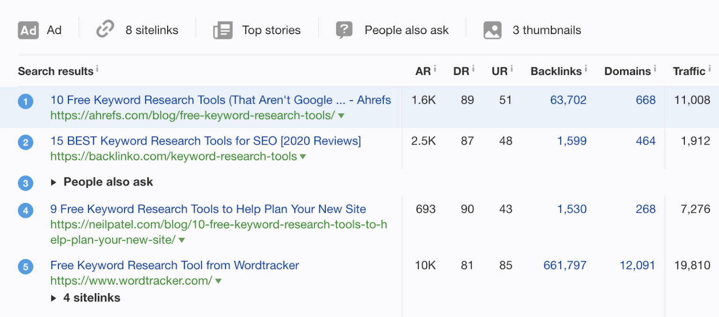
Task: Click the 8 sitelinks chain icon
Action: pyautogui.click(x=104, y=29)
